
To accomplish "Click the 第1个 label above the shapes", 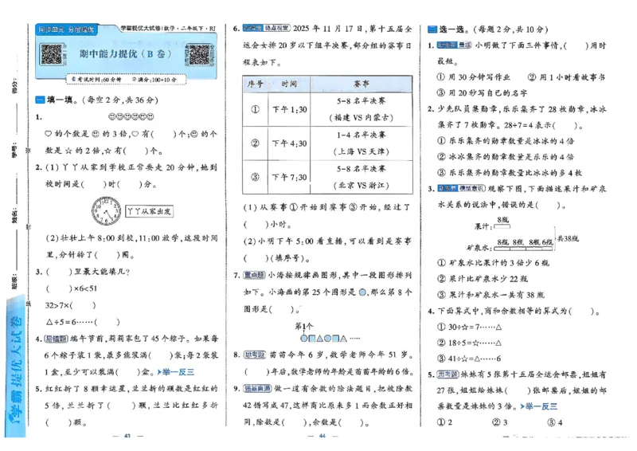I will 304,326.
